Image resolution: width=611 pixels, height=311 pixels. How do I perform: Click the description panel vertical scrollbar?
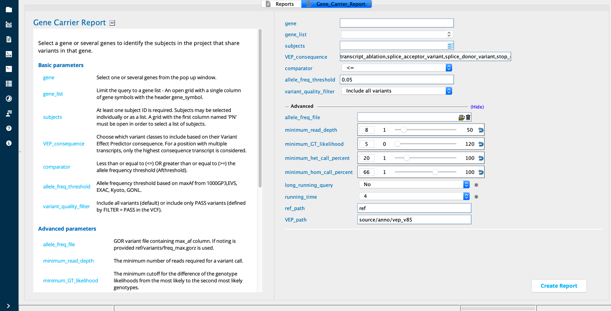pos(260,108)
